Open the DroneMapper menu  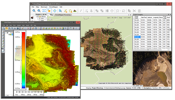coord(53,7)
